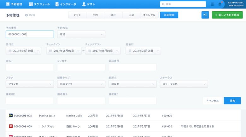Expand the 部屋タイプ dropdown
Viewport: 246px width, 137px height.
pos(81,84)
